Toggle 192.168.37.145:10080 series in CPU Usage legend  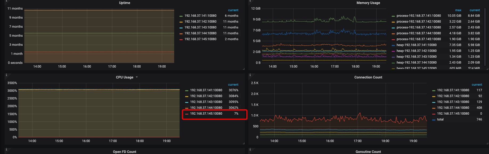coord(206,114)
